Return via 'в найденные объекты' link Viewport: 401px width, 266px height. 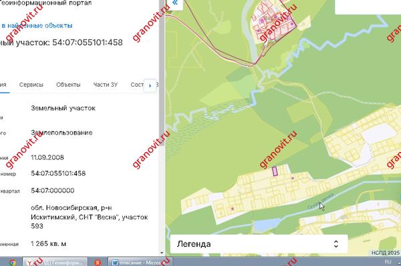(37, 26)
